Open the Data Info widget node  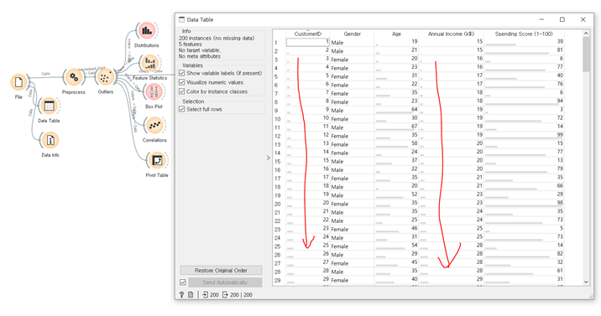click(x=50, y=141)
